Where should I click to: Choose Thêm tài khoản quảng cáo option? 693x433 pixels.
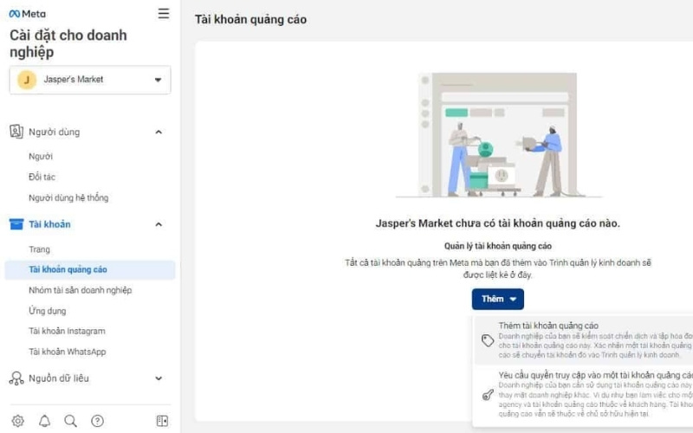pos(583,339)
